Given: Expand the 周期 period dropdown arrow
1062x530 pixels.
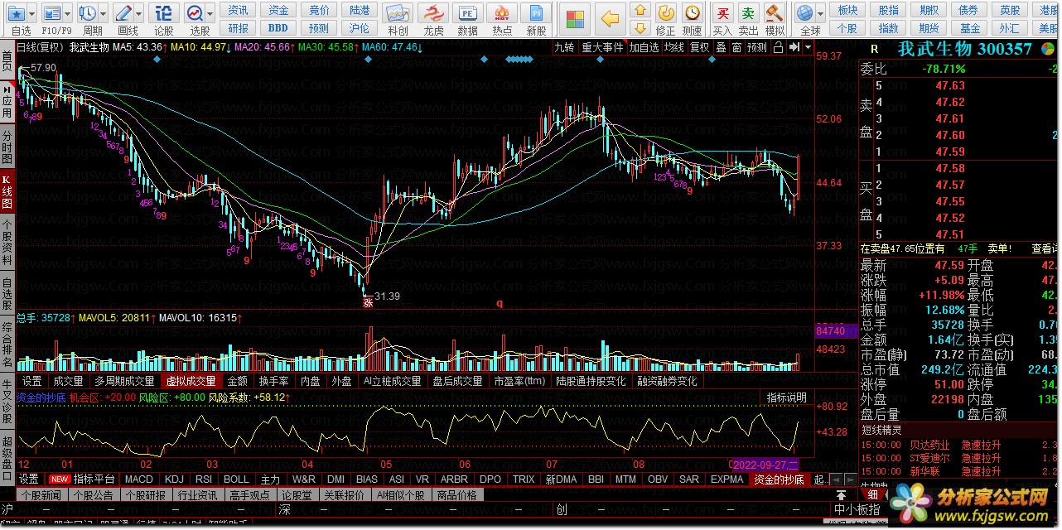Looking at the screenshot, I should [x=104, y=14].
